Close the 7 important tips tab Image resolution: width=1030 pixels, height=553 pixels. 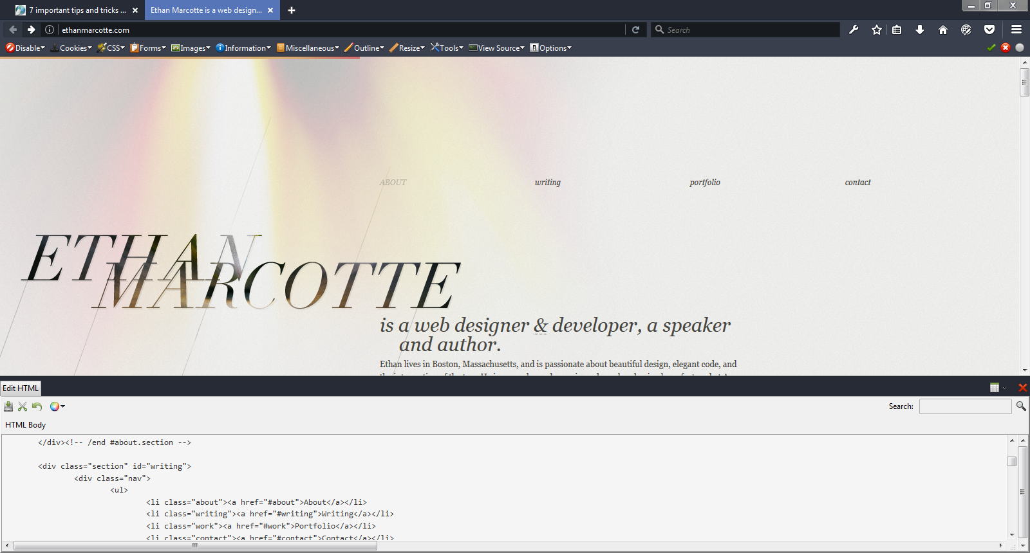click(135, 10)
